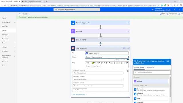This screenshot has height=103, width=183.
Task: Open Templates in the sidebar
Action: pos(5,35)
